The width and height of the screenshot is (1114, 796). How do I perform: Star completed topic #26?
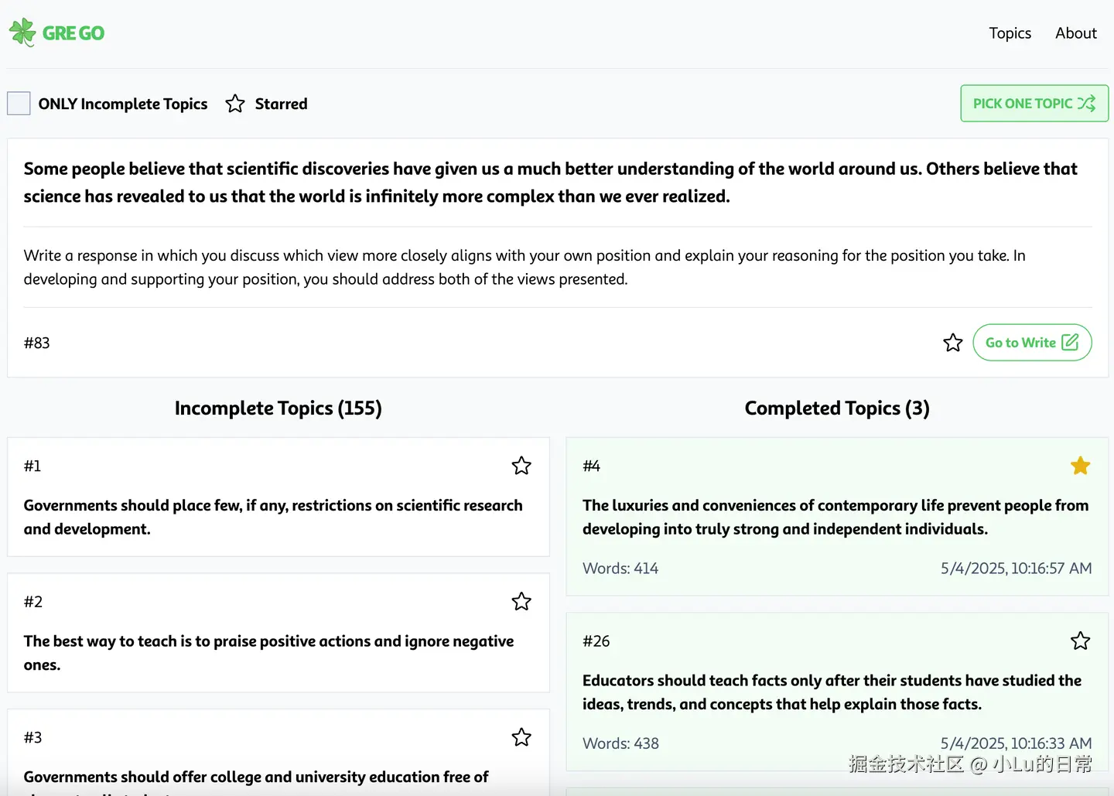1080,641
